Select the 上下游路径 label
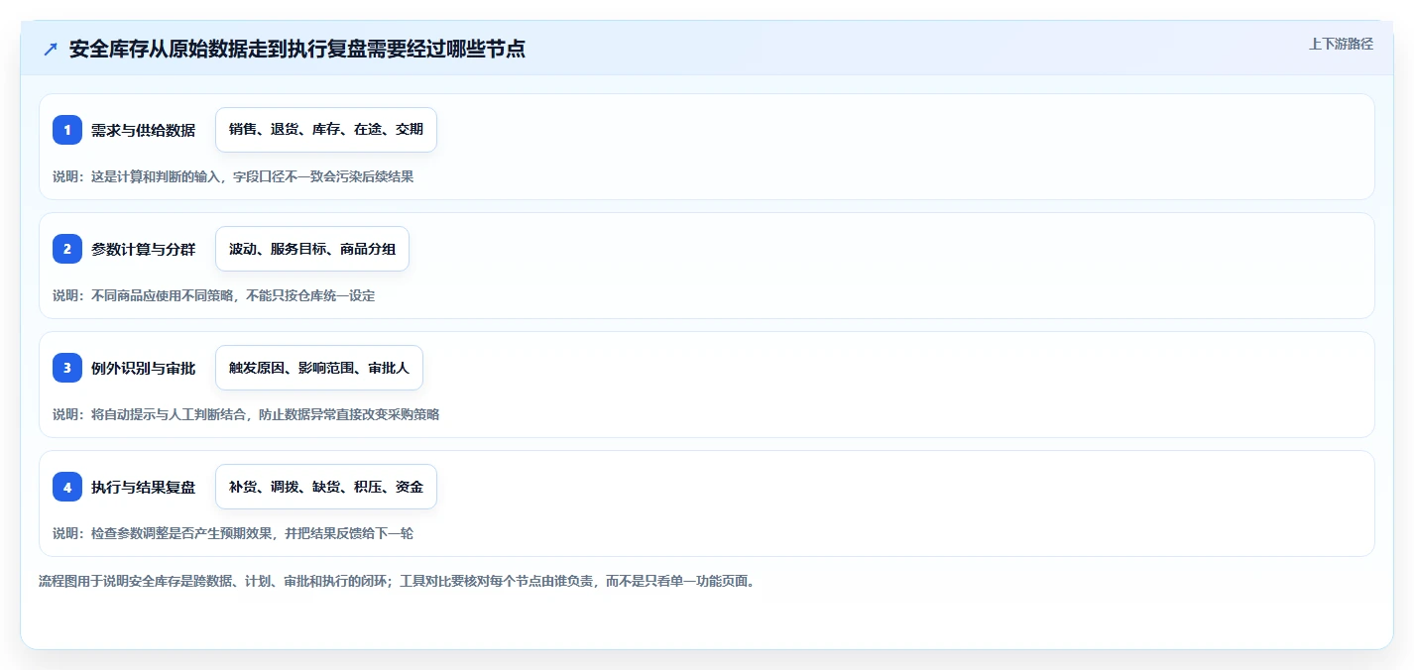The image size is (1414, 670). pyautogui.click(x=1341, y=44)
